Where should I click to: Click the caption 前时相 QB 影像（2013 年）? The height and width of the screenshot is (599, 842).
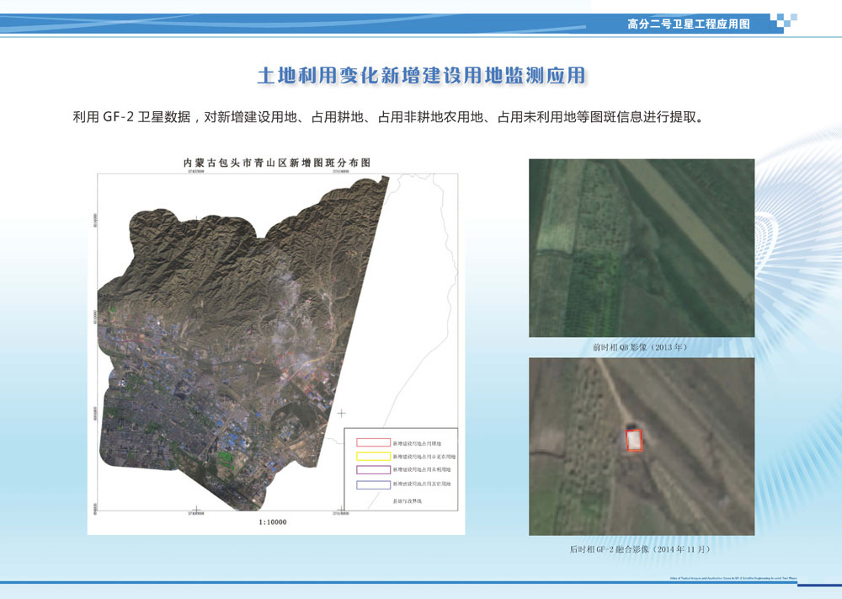tap(640, 348)
